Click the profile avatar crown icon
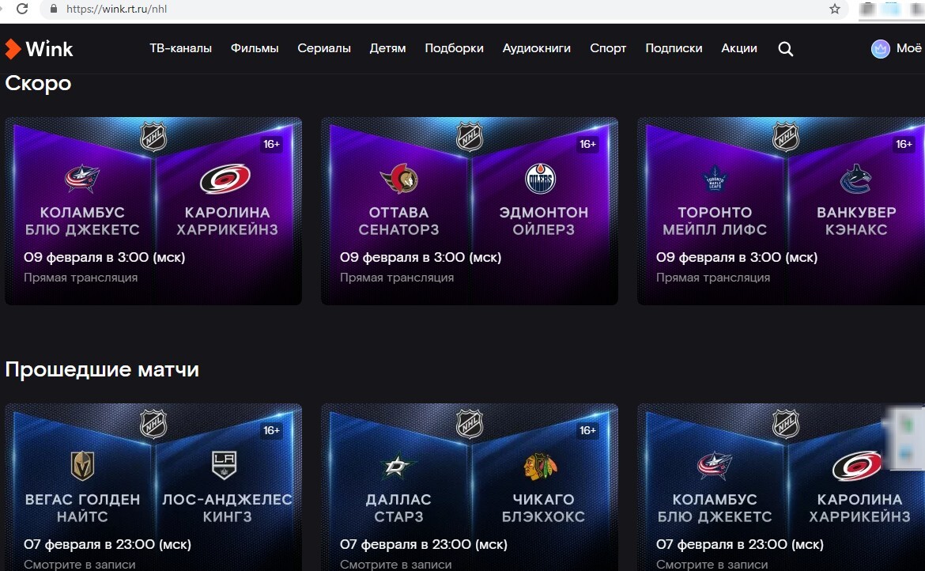 (880, 49)
